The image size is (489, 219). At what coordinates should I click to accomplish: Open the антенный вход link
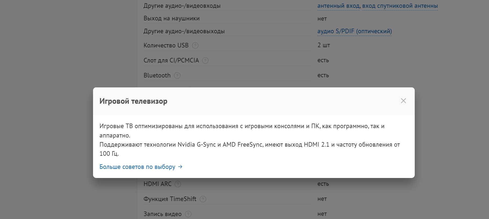click(338, 5)
